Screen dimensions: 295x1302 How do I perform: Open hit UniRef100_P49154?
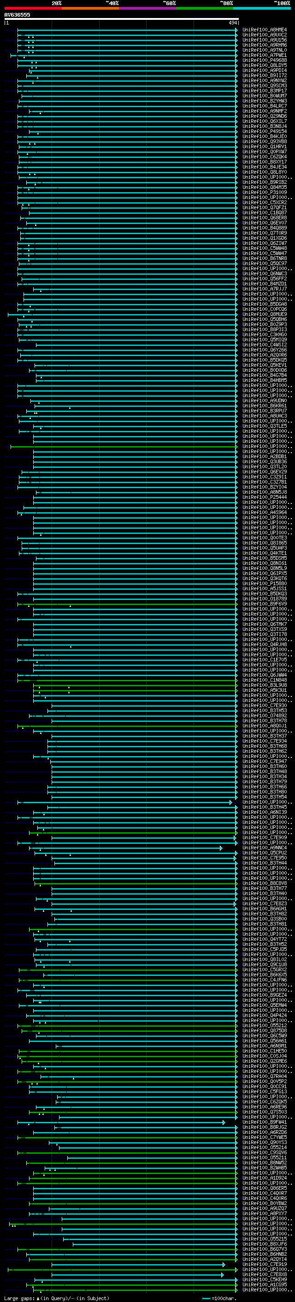265,132
